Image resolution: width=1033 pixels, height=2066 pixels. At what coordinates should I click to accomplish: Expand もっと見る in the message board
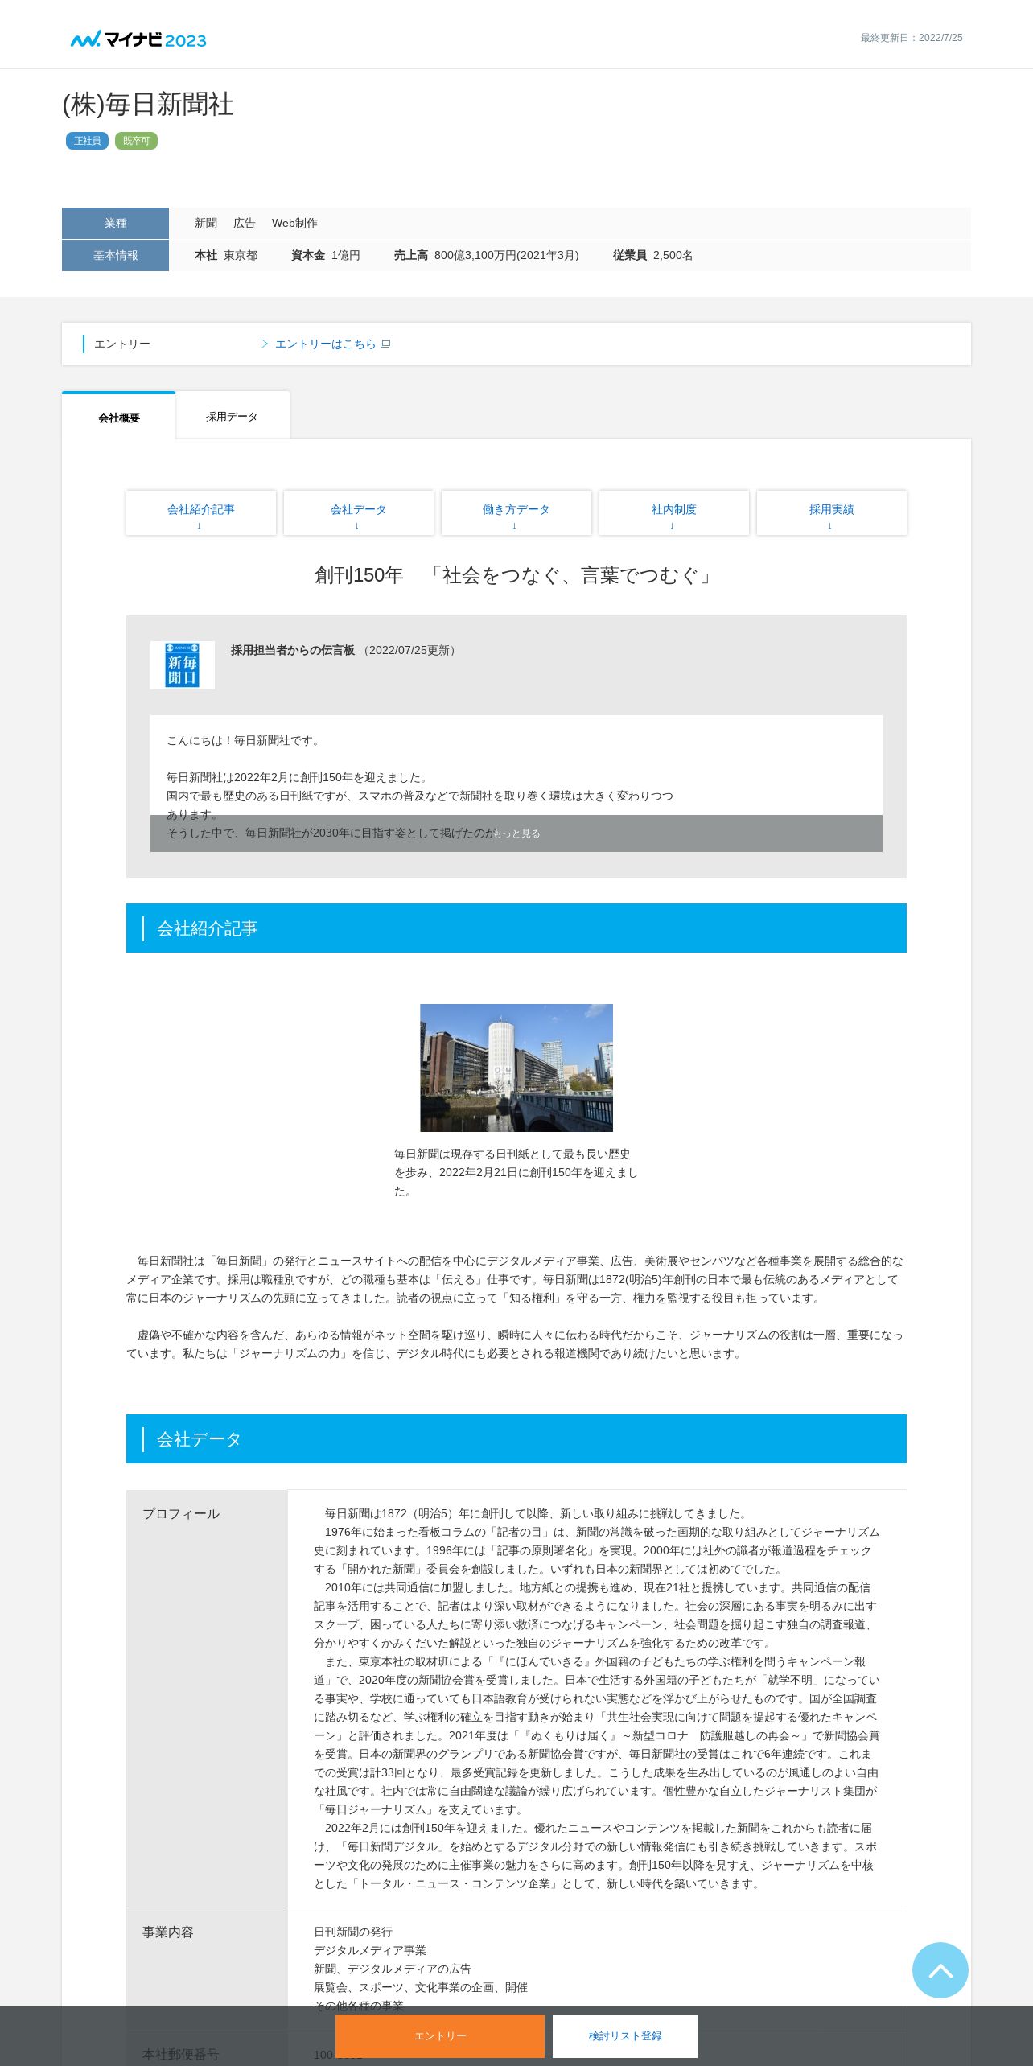point(516,833)
